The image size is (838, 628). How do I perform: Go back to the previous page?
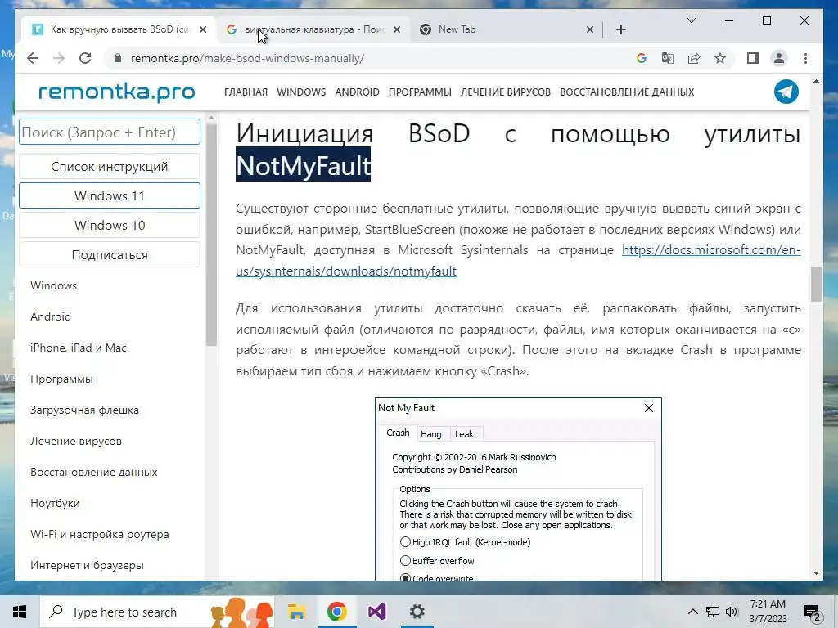[x=33, y=58]
